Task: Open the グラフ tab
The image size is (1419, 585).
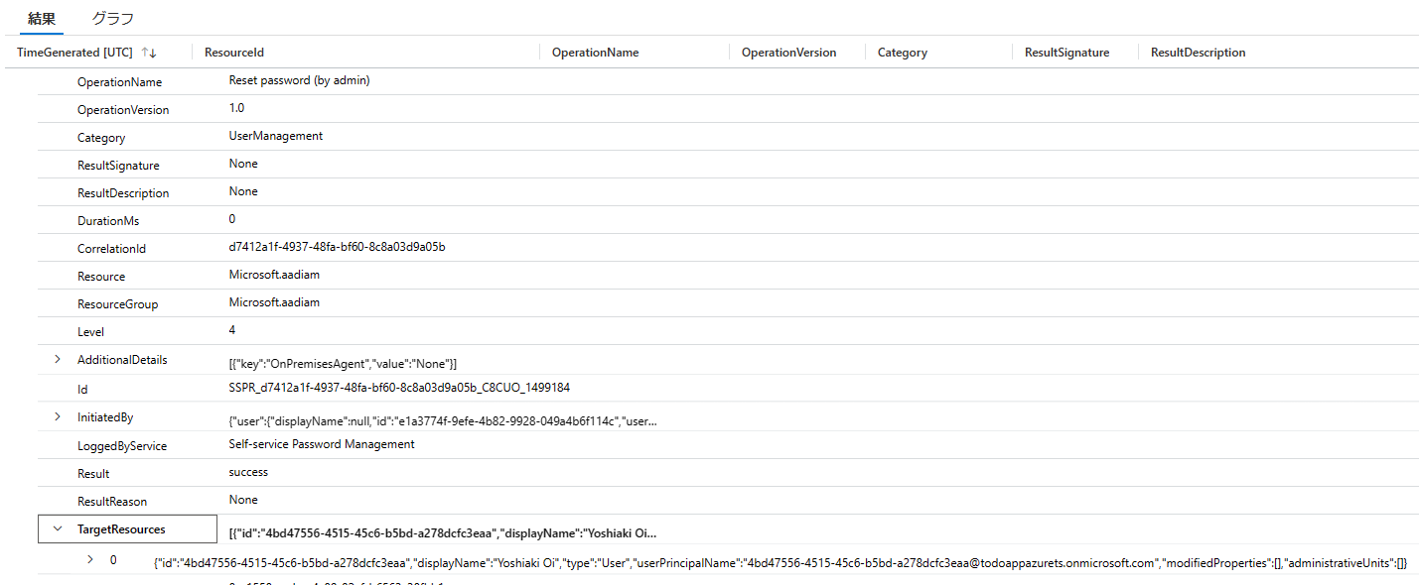Action: coord(112,19)
